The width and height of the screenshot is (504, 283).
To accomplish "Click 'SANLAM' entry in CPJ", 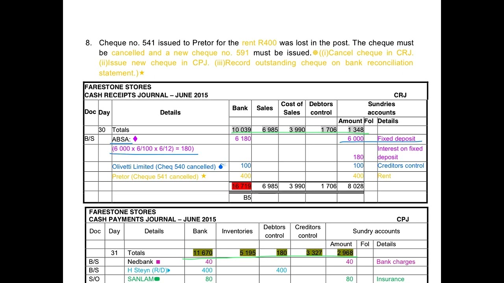I will (x=141, y=279).
